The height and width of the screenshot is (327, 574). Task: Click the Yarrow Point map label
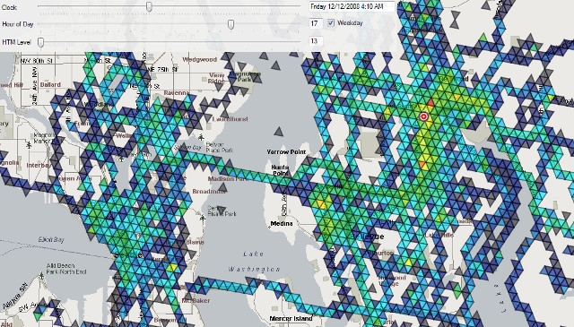click(x=286, y=151)
